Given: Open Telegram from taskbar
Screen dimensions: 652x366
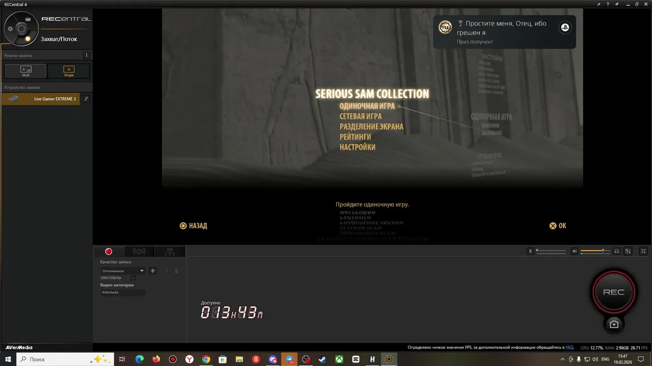Looking at the screenshot, I should coord(289,359).
